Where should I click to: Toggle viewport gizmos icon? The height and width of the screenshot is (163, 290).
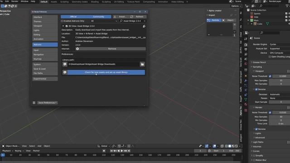pos(207,146)
